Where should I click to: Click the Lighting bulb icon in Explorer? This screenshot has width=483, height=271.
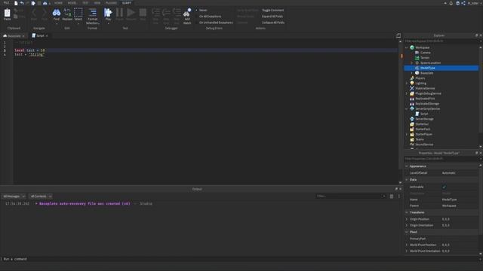click(412, 84)
